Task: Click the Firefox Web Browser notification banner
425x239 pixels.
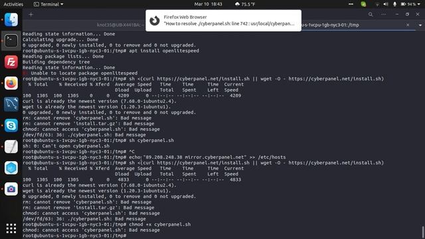Action: pos(223,21)
